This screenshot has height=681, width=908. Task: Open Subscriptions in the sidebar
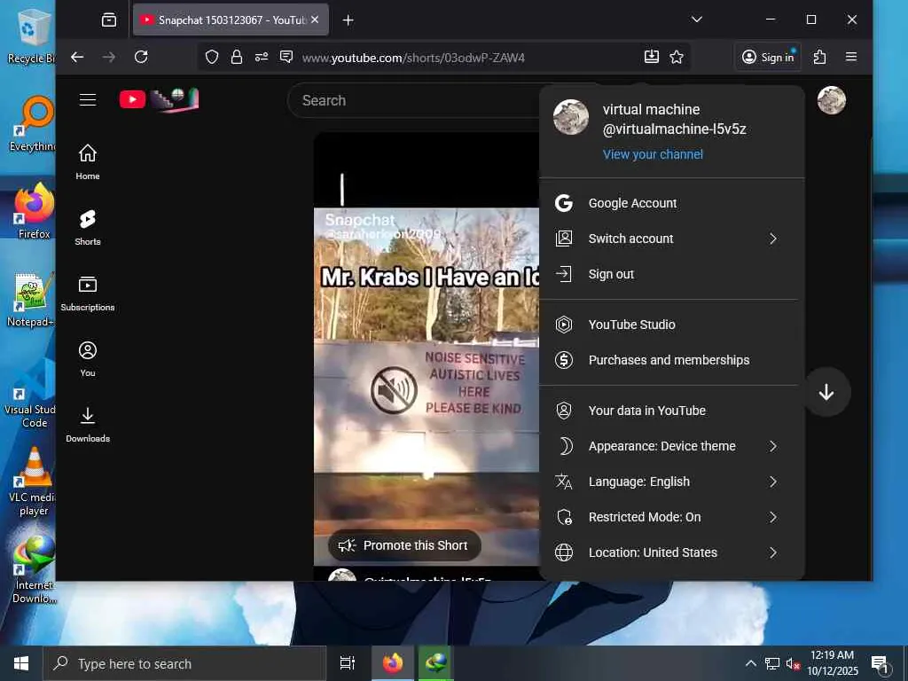[88, 294]
